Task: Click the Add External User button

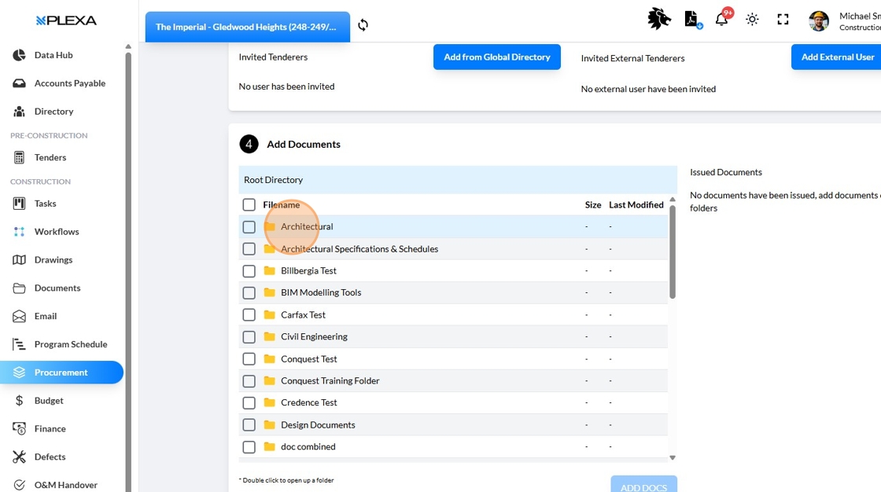Action: 837,57
